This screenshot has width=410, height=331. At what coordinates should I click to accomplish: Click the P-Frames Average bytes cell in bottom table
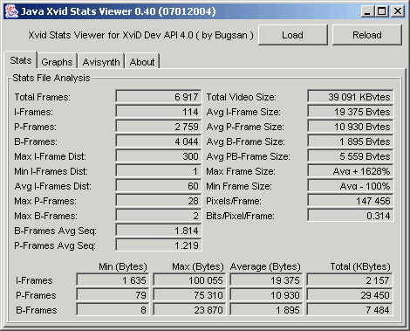click(x=266, y=295)
